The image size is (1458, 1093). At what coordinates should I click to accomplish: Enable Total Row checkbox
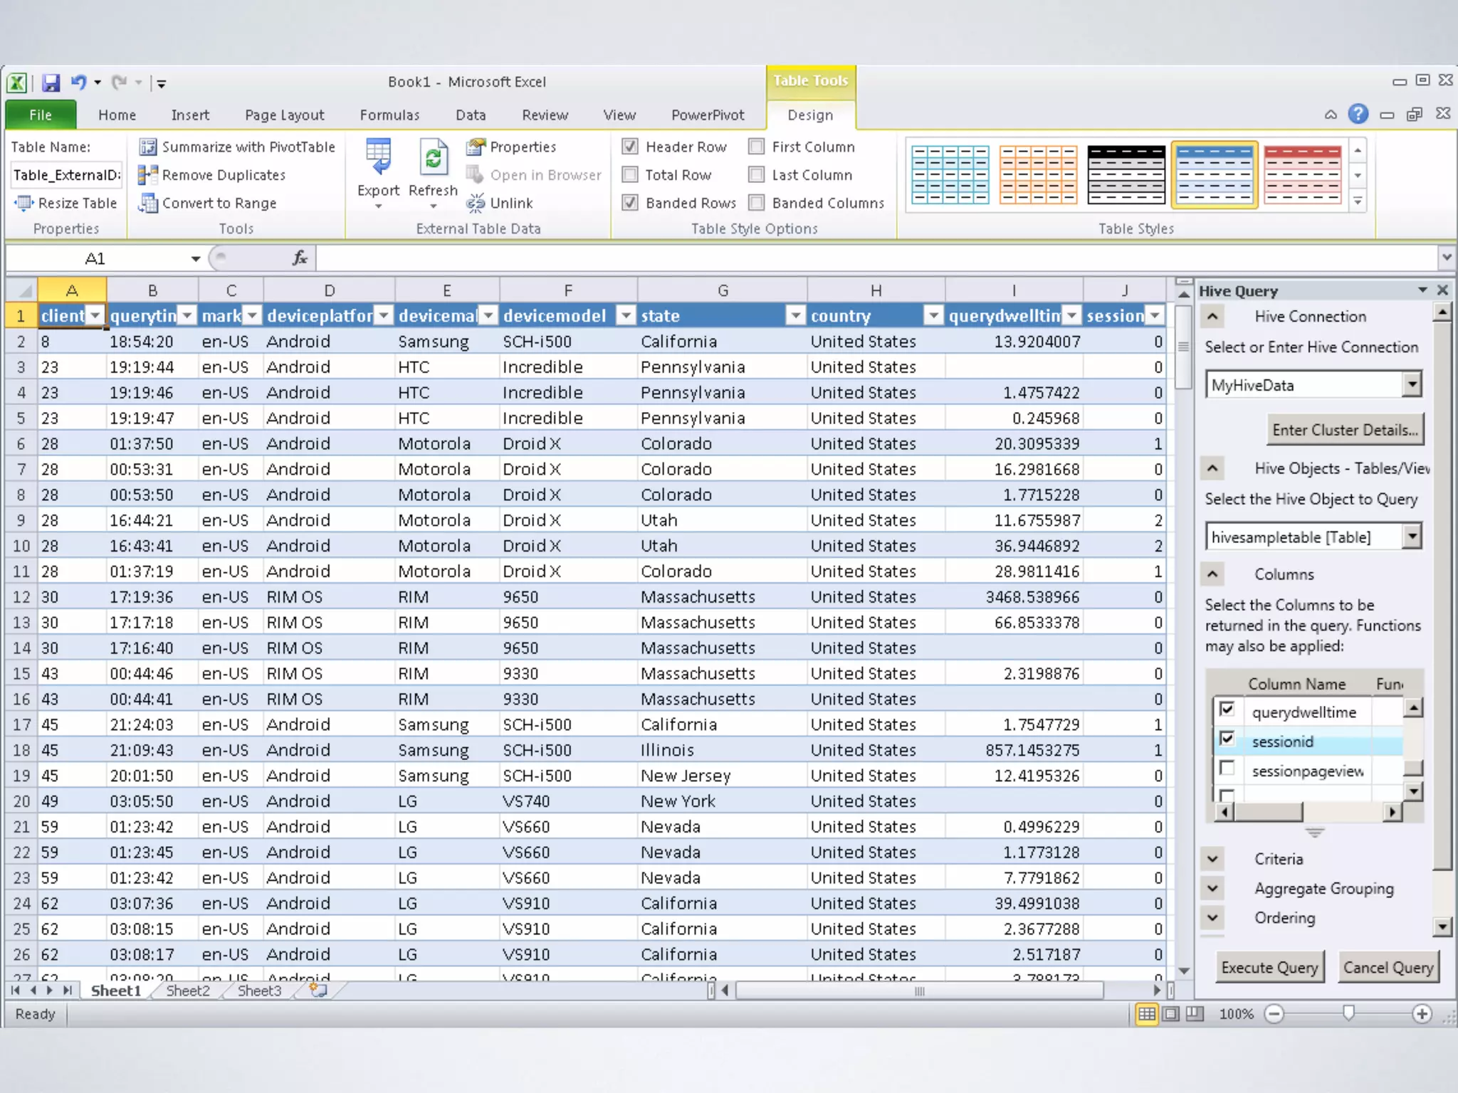(629, 175)
